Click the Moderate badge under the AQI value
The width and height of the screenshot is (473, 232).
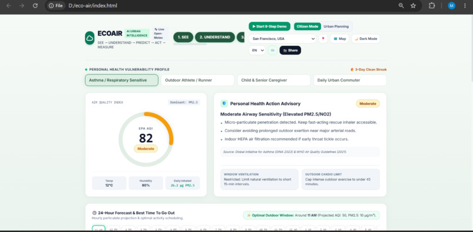pyautogui.click(x=146, y=149)
